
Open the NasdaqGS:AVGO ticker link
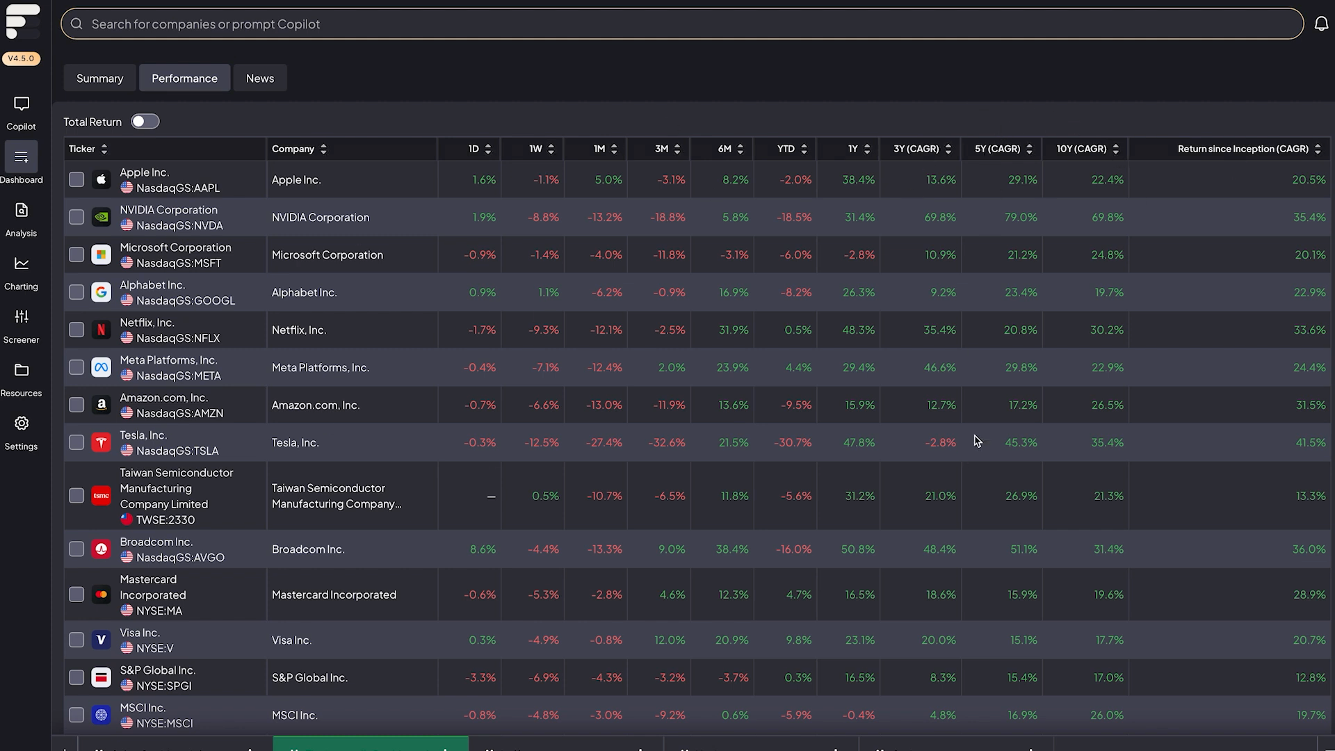(180, 558)
